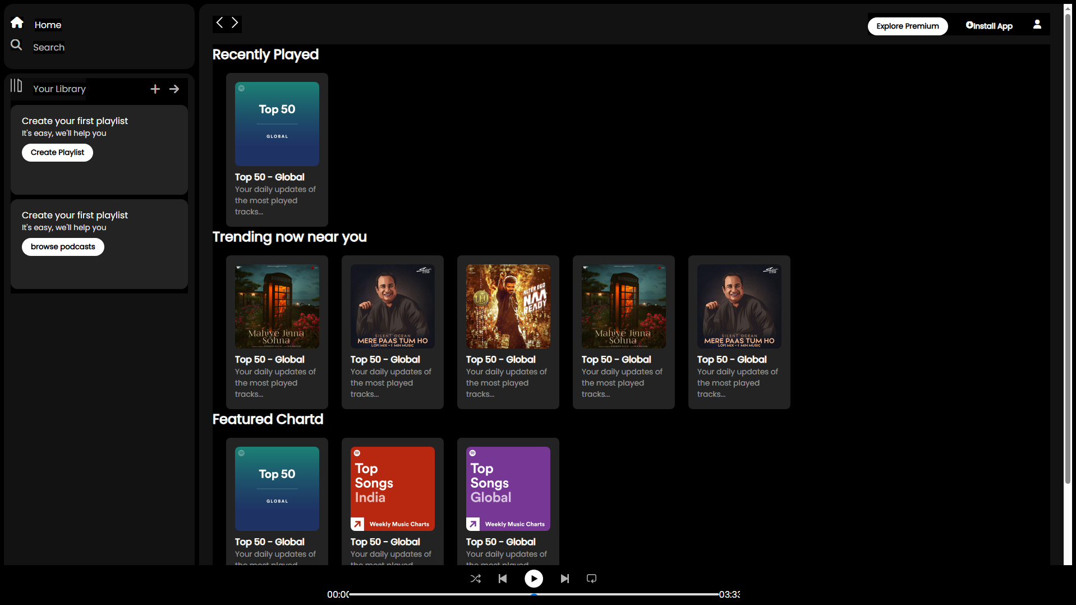1076x605 pixels.
Task: Open the user profile icon
Action: 1037,24
